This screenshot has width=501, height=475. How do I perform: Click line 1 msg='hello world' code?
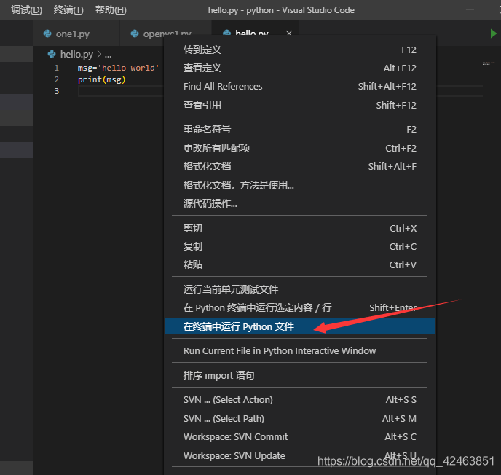pos(118,68)
